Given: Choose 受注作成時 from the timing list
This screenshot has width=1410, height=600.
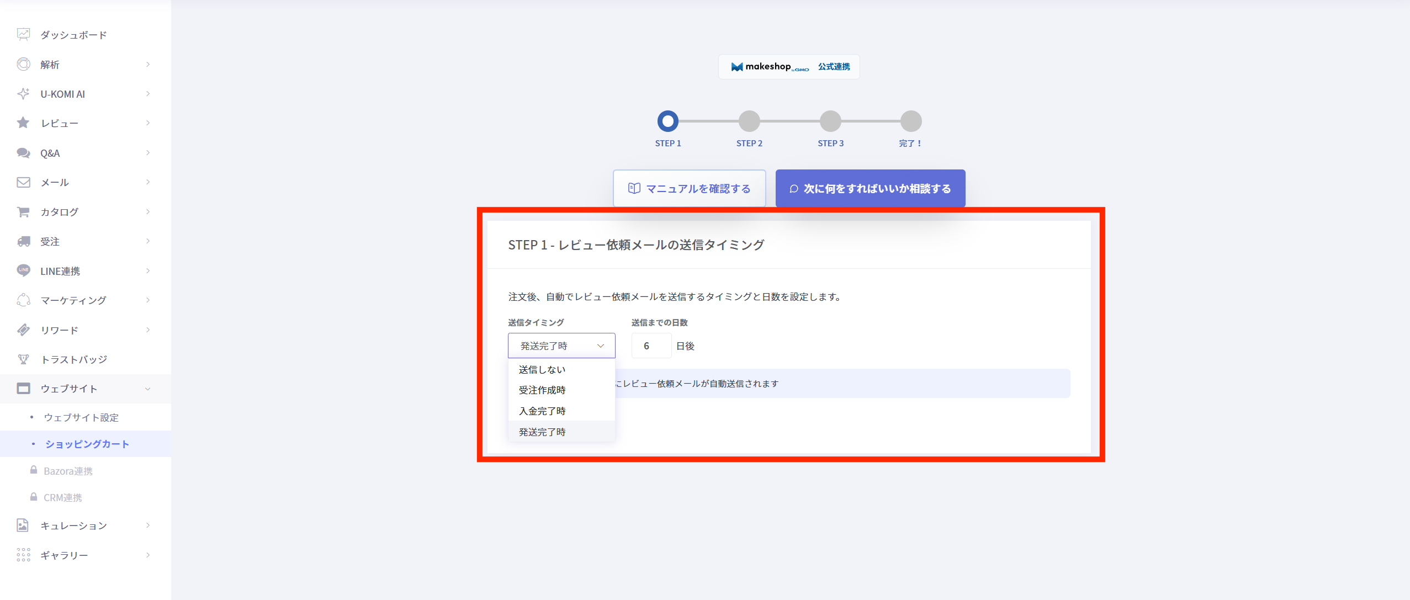Looking at the screenshot, I should click(542, 390).
